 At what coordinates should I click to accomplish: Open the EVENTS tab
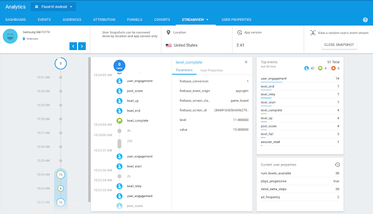[44, 20]
